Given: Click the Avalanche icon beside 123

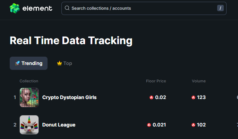Looking at the screenshot, I should 193,98.
